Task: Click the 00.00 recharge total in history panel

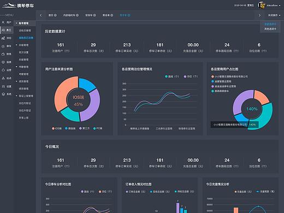Action: tap(193, 48)
